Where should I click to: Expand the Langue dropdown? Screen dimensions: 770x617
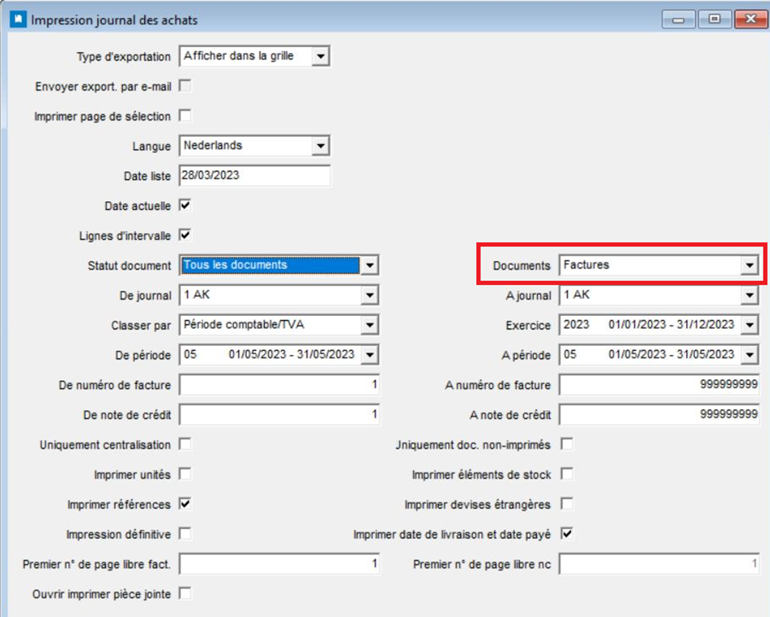pos(320,146)
